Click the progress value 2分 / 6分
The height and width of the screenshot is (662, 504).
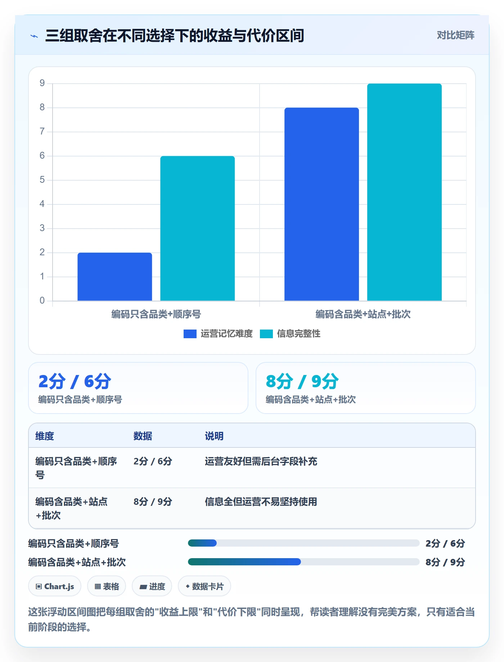[x=445, y=543]
